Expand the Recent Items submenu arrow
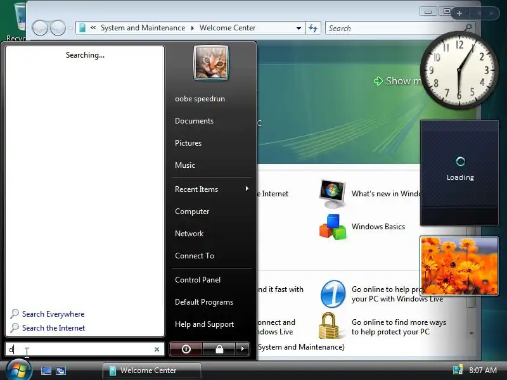Screen dimensions: 507x380 click(x=247, y=189)
